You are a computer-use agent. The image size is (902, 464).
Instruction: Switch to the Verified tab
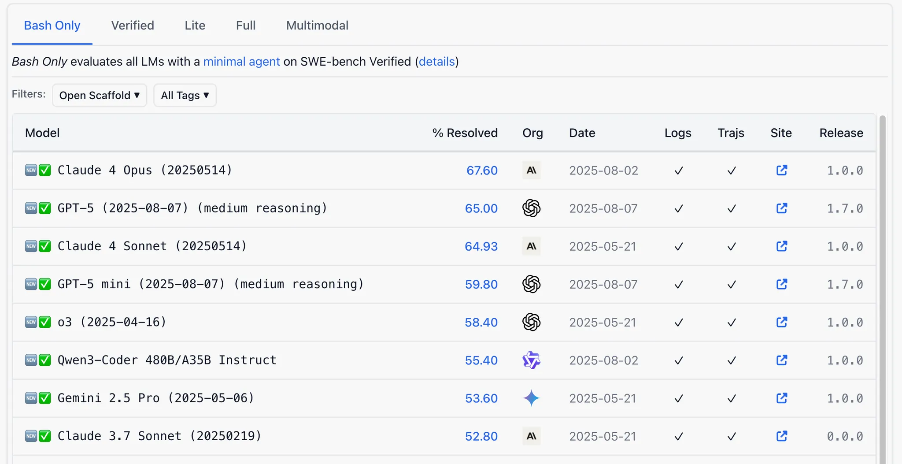[133, 26]
